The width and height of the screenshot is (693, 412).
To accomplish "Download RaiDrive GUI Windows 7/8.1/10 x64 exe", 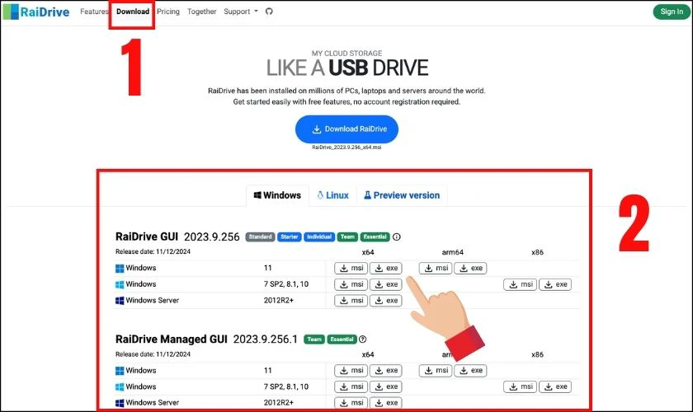I will click(x=386, y=284).
